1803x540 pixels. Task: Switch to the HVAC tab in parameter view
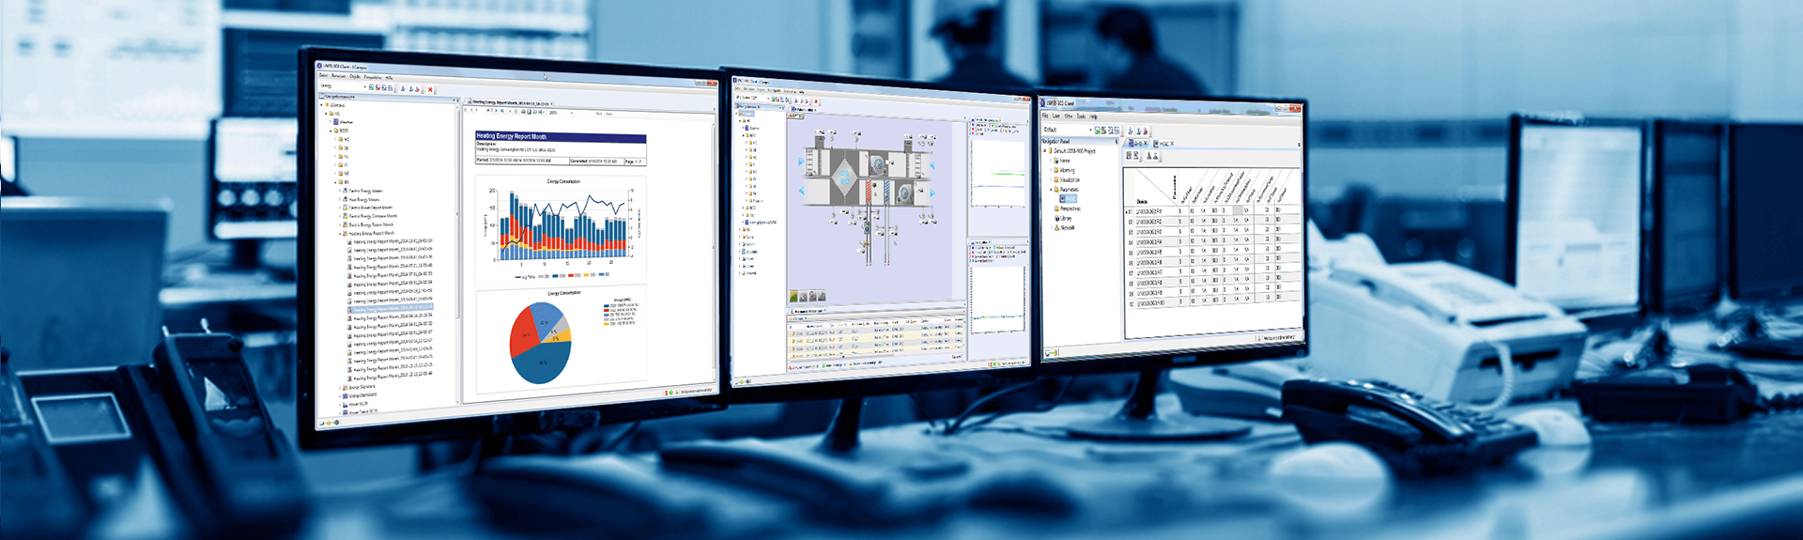1164,144
